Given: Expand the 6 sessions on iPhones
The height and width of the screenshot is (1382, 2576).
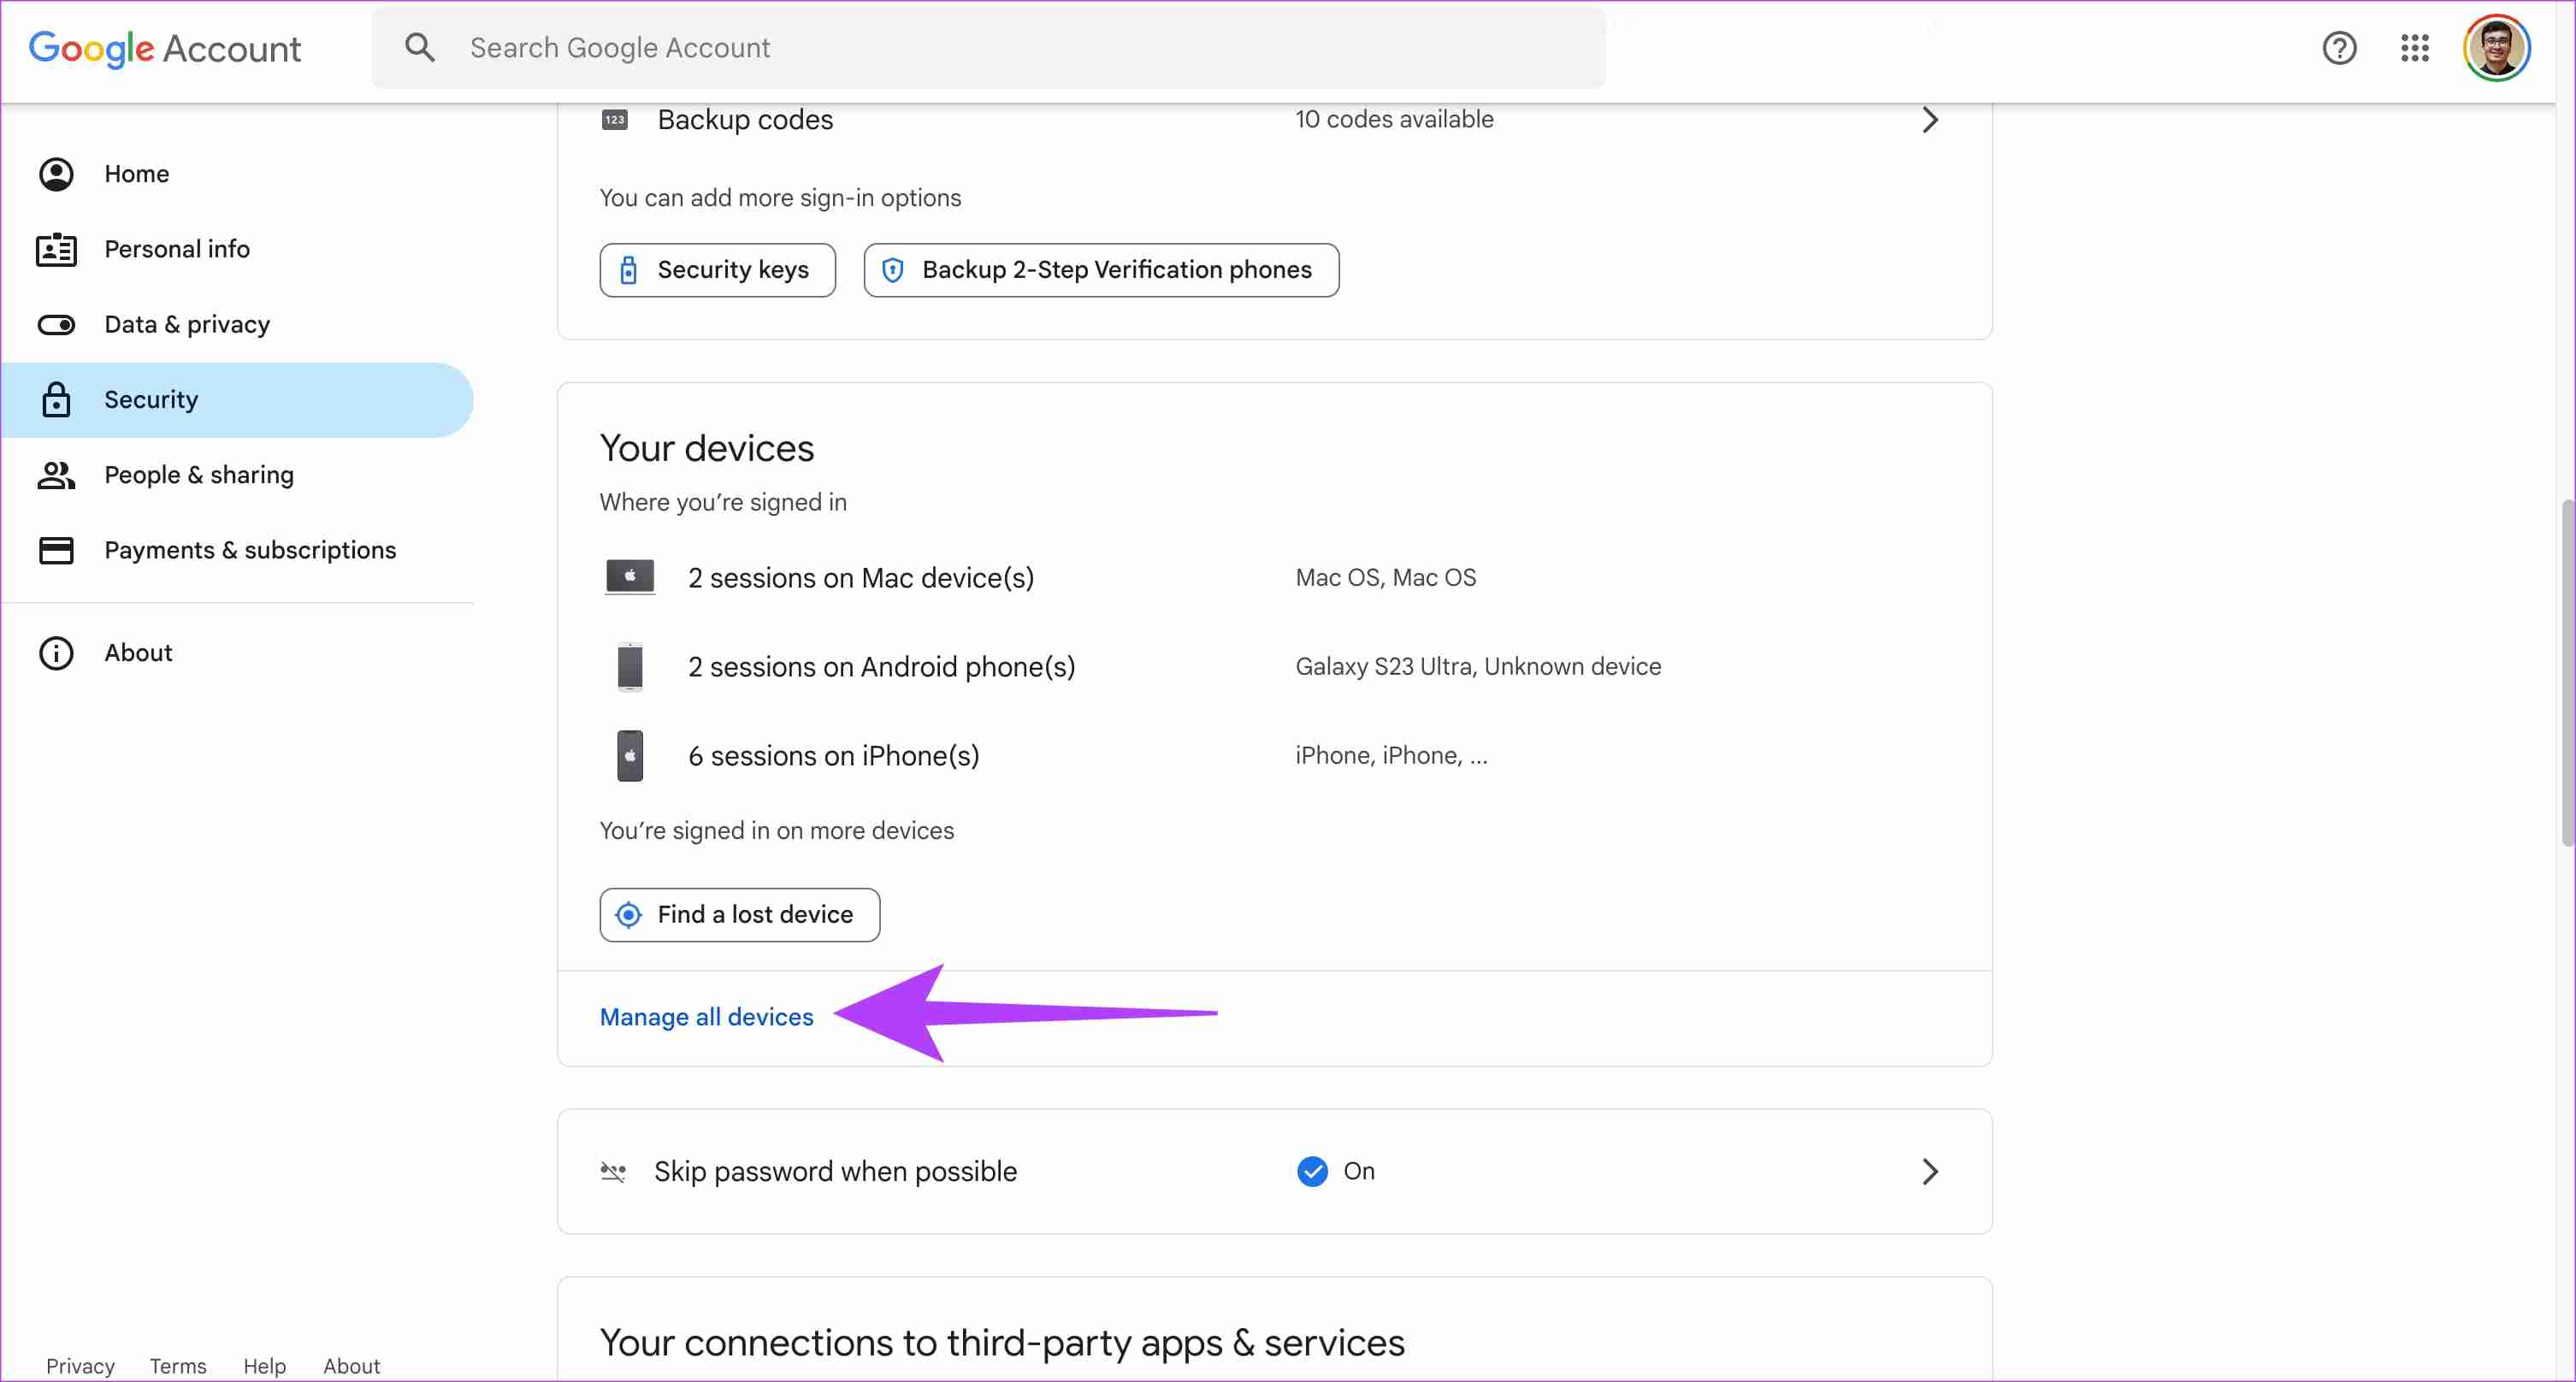Looking at the screenshot, I should click(833, 755).
